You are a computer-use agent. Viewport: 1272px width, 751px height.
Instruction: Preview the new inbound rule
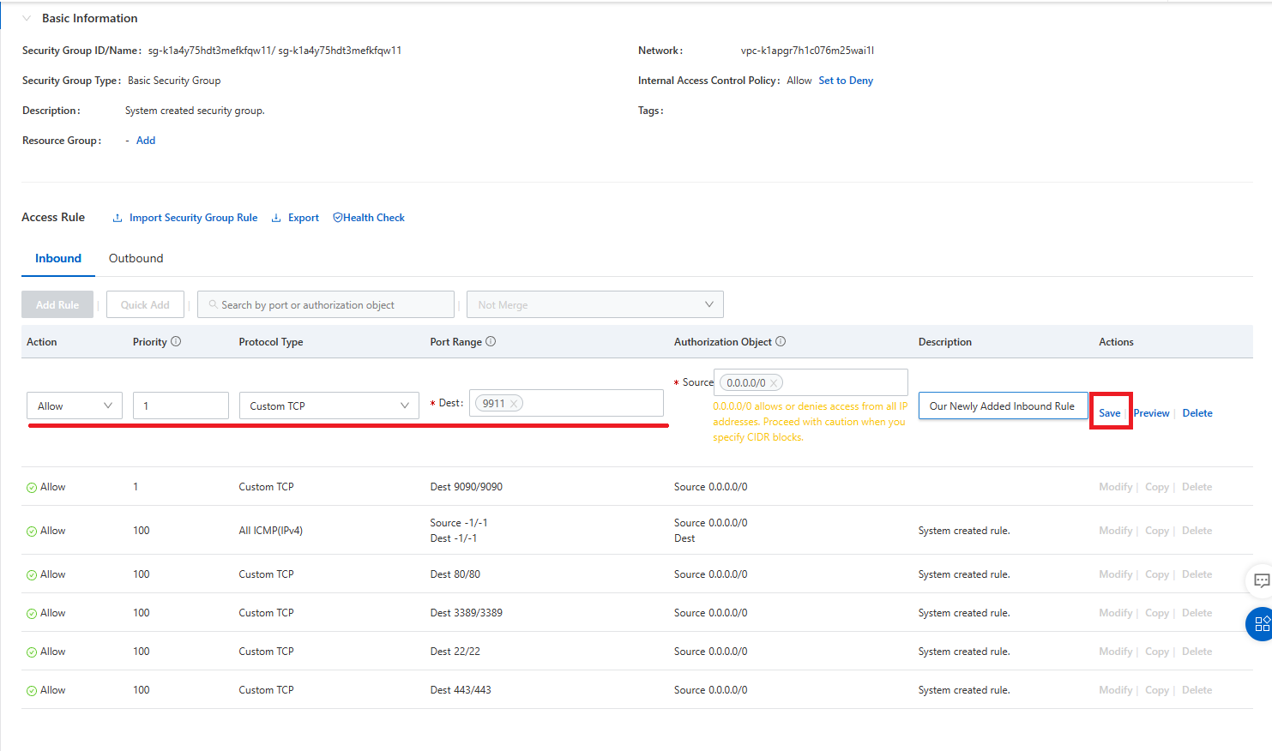click(1151, 413)
